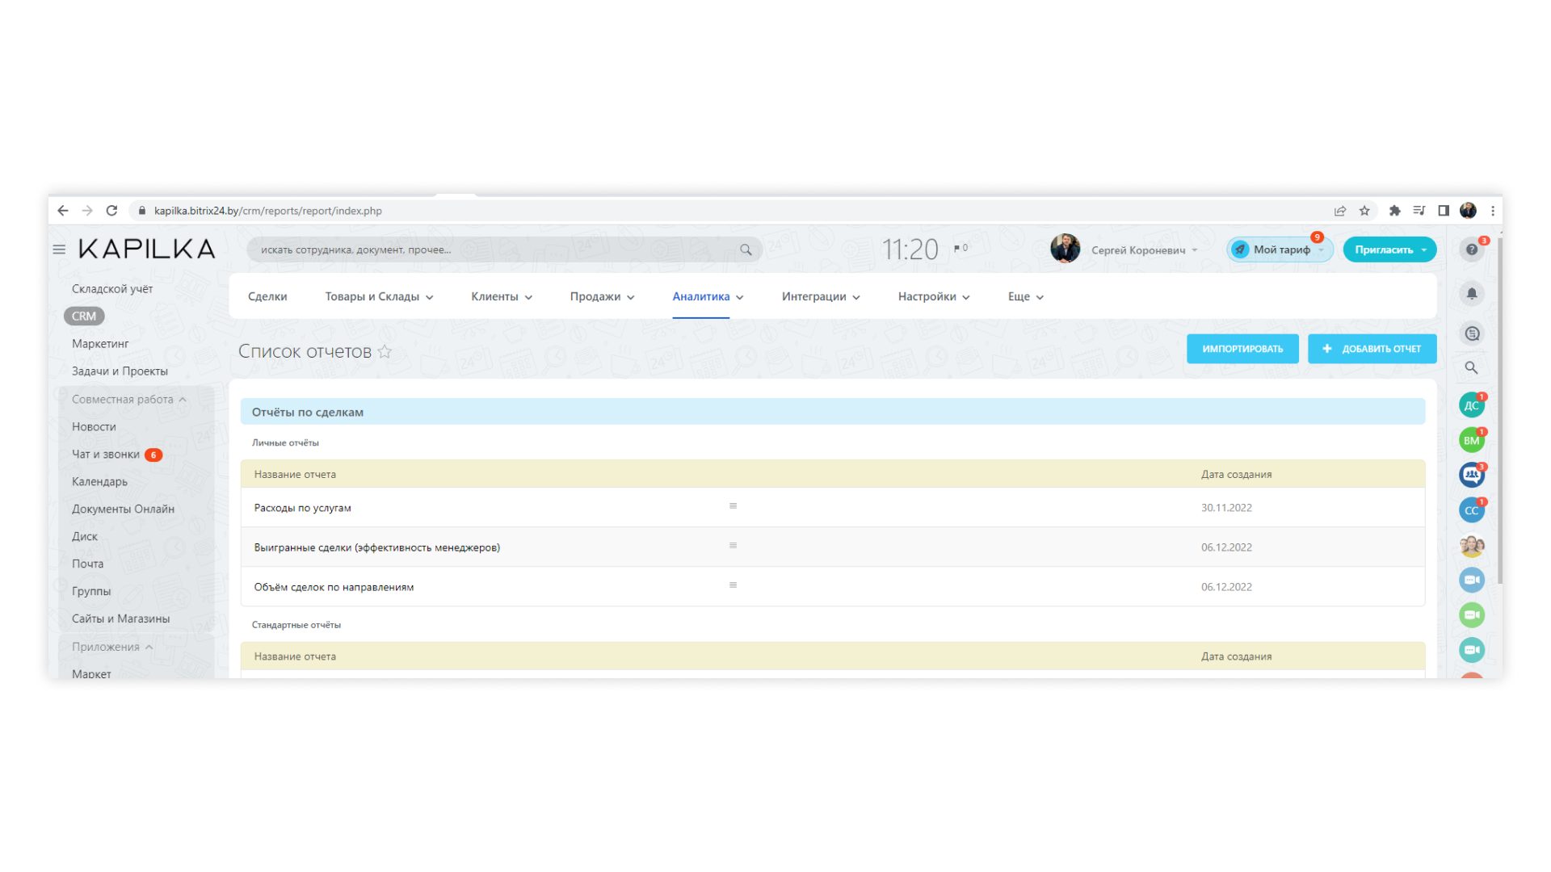
Task: Open the browser extensions puzzle icon
Action: coord(1394,211)
